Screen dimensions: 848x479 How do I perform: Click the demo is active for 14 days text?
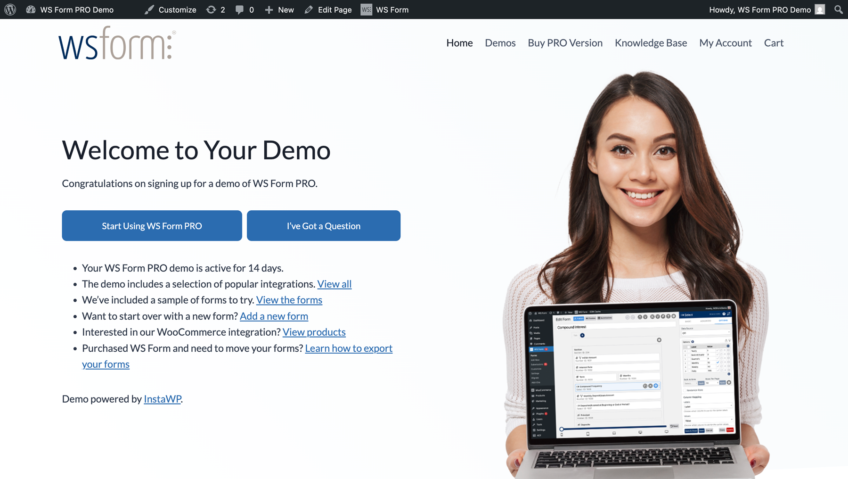point(183,268)
